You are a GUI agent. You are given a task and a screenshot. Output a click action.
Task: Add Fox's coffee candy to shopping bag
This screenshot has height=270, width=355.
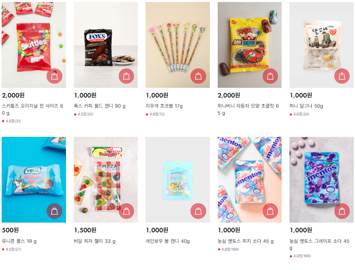point(126,76)
